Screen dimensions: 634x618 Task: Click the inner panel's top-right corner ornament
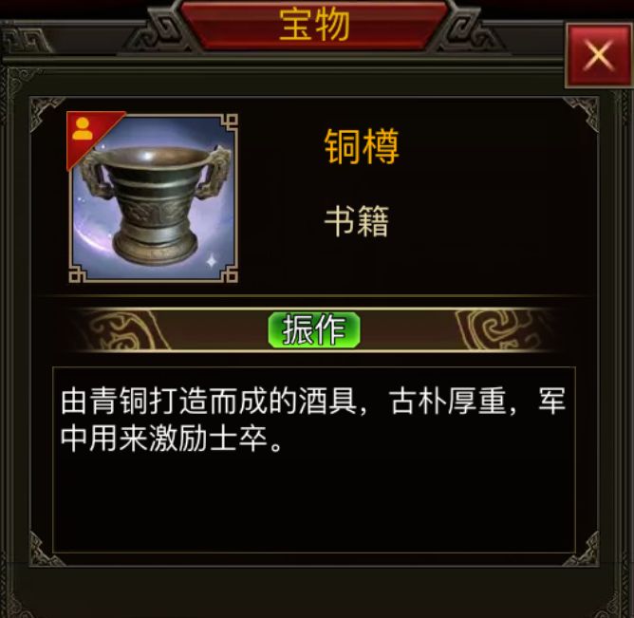[x=582, y=114]
